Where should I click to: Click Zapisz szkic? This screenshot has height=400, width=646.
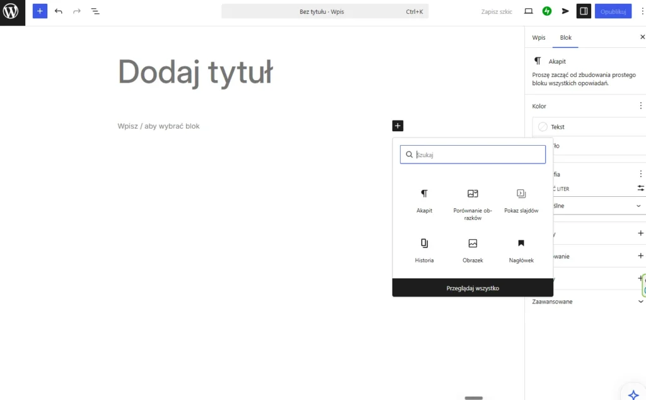[x=496, y=11]
